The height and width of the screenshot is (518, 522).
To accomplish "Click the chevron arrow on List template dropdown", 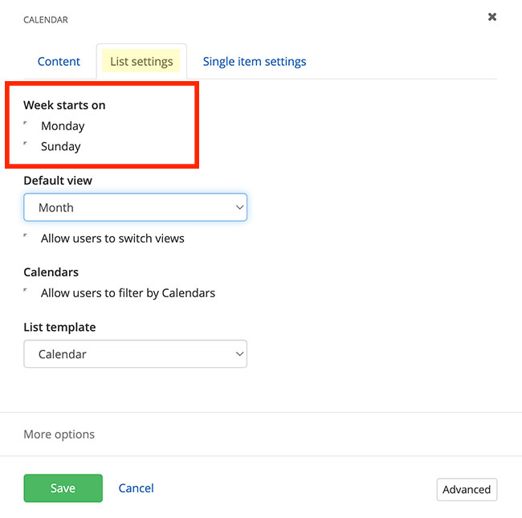I will (x=239, y=354).
